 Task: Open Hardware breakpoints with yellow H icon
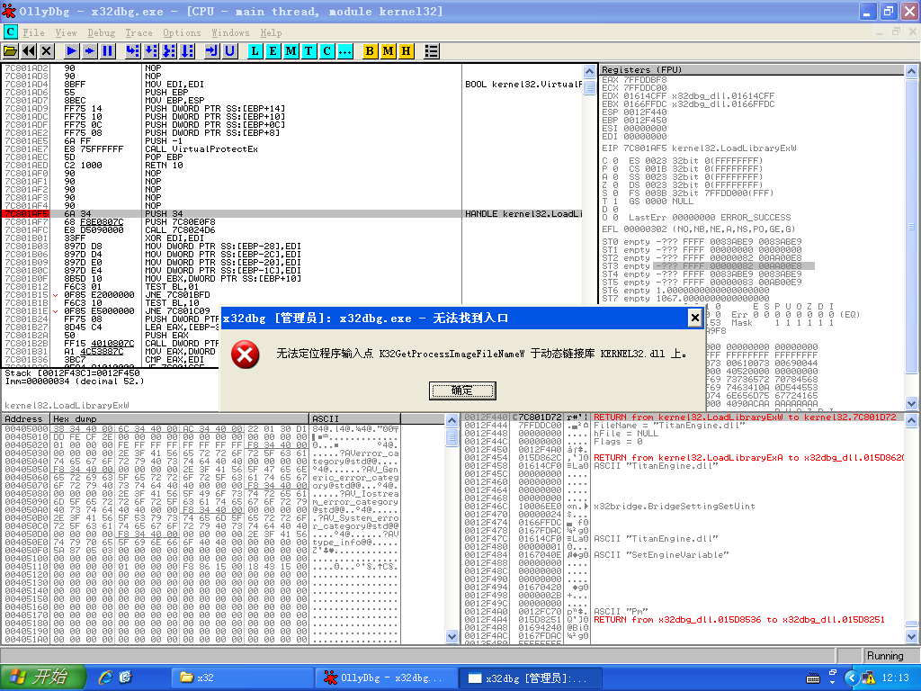tap(406, 51)
